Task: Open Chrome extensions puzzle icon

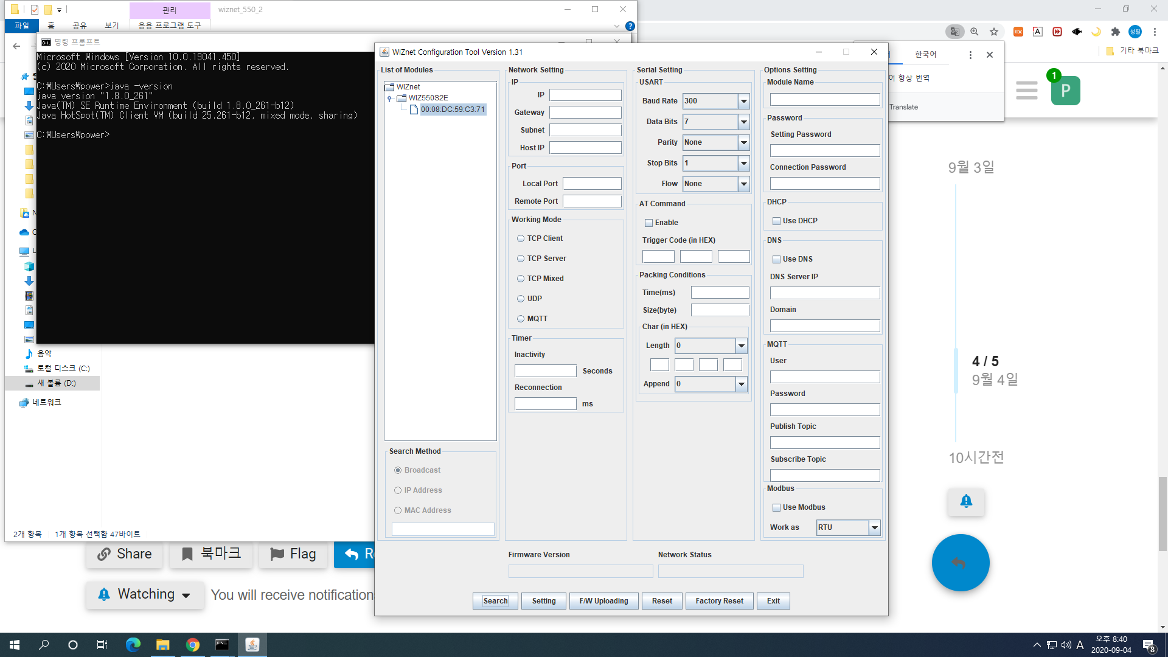Action: (1115, 32)
